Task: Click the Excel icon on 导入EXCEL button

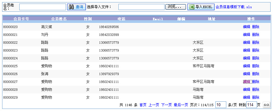Action: coord(192,7)
